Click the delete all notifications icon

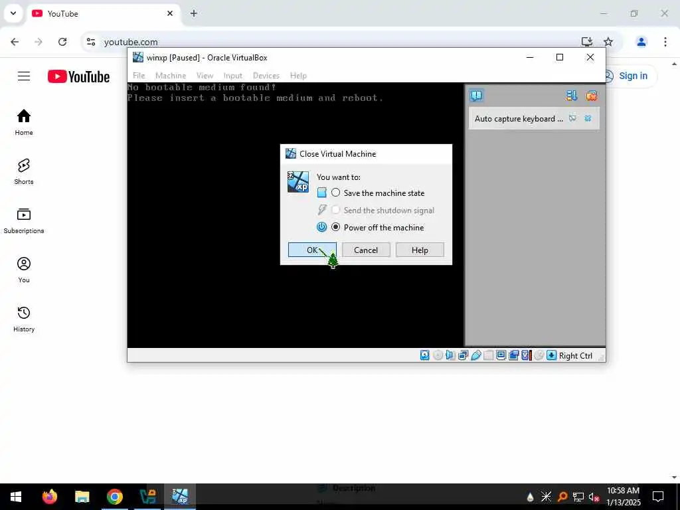(591, 96)
